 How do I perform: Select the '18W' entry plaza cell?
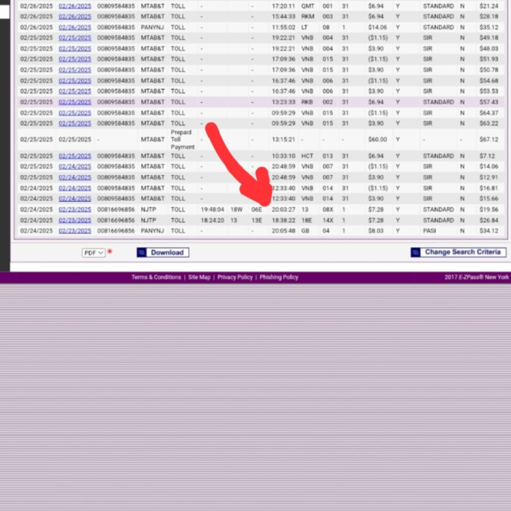236,210
